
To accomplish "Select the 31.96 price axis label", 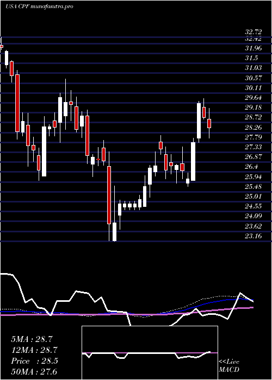I will click(x=254, y=48).
